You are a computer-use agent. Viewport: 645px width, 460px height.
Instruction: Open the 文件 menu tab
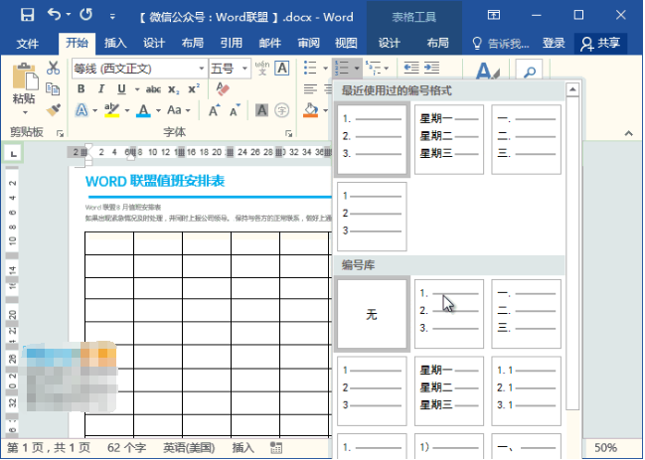click(28, 43)
